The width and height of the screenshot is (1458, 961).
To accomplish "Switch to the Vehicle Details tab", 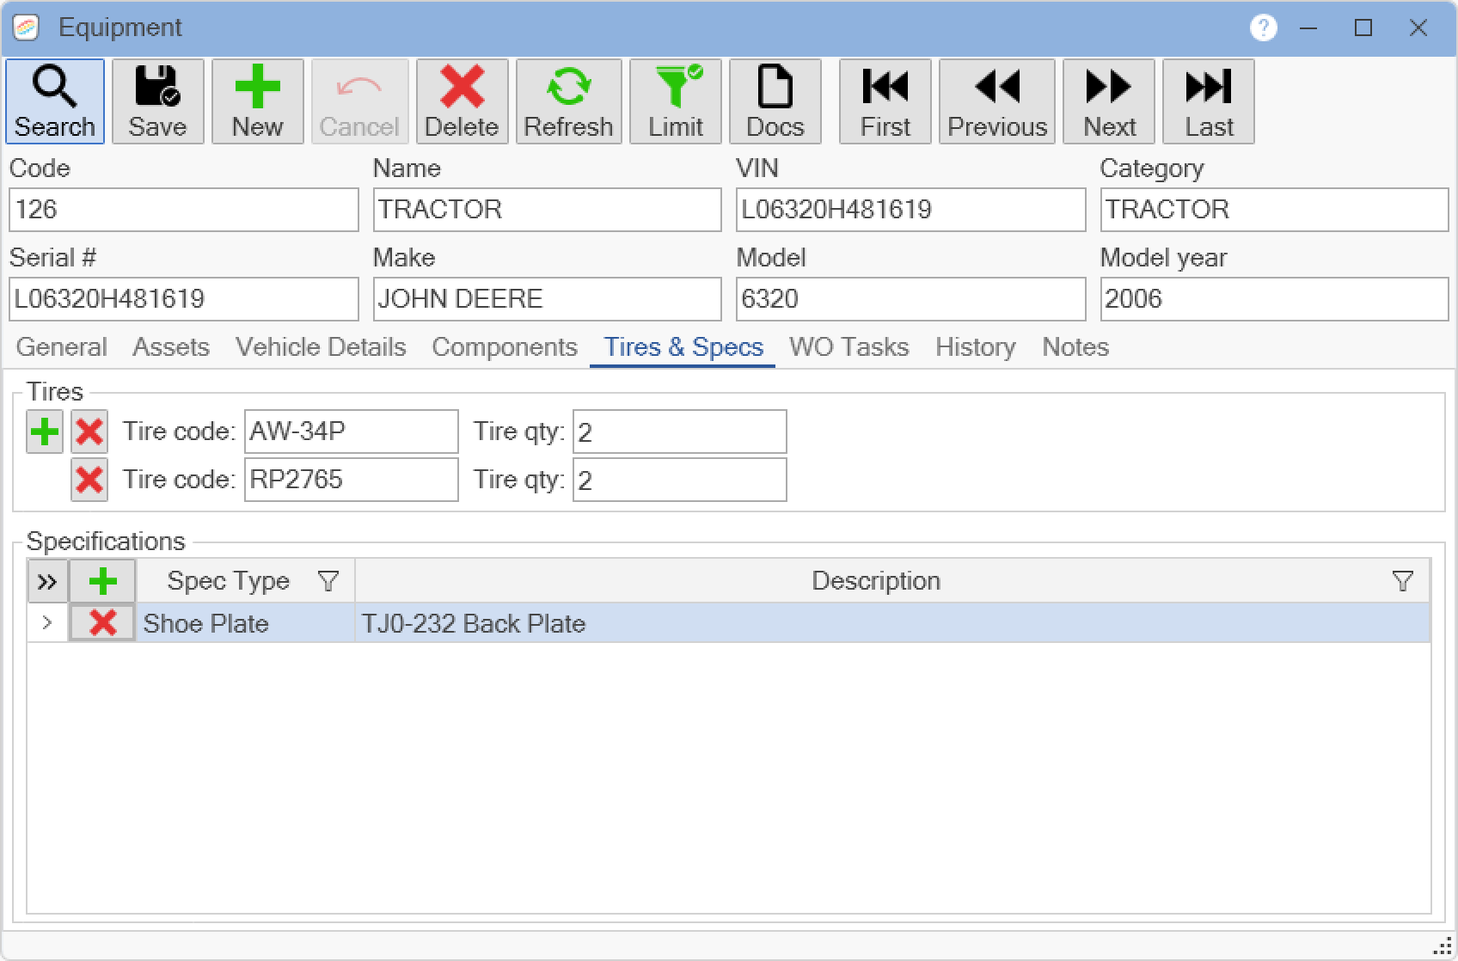I will point(321,347).
